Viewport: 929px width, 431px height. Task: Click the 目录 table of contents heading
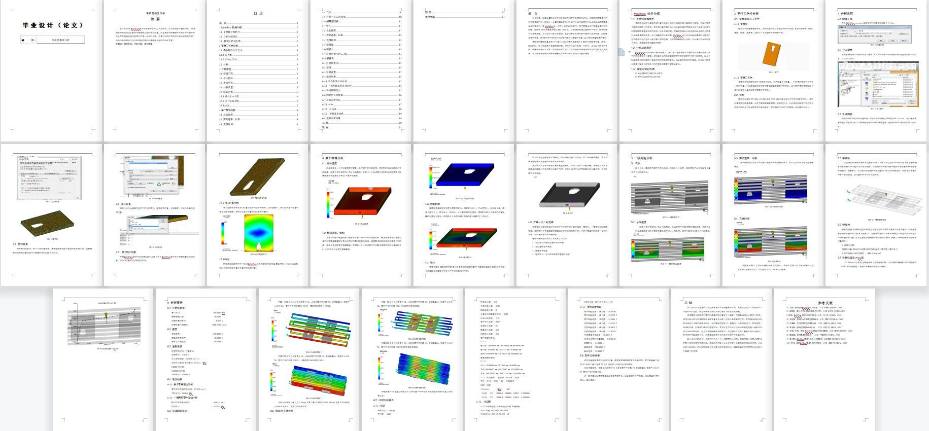[x=258, y=14]
